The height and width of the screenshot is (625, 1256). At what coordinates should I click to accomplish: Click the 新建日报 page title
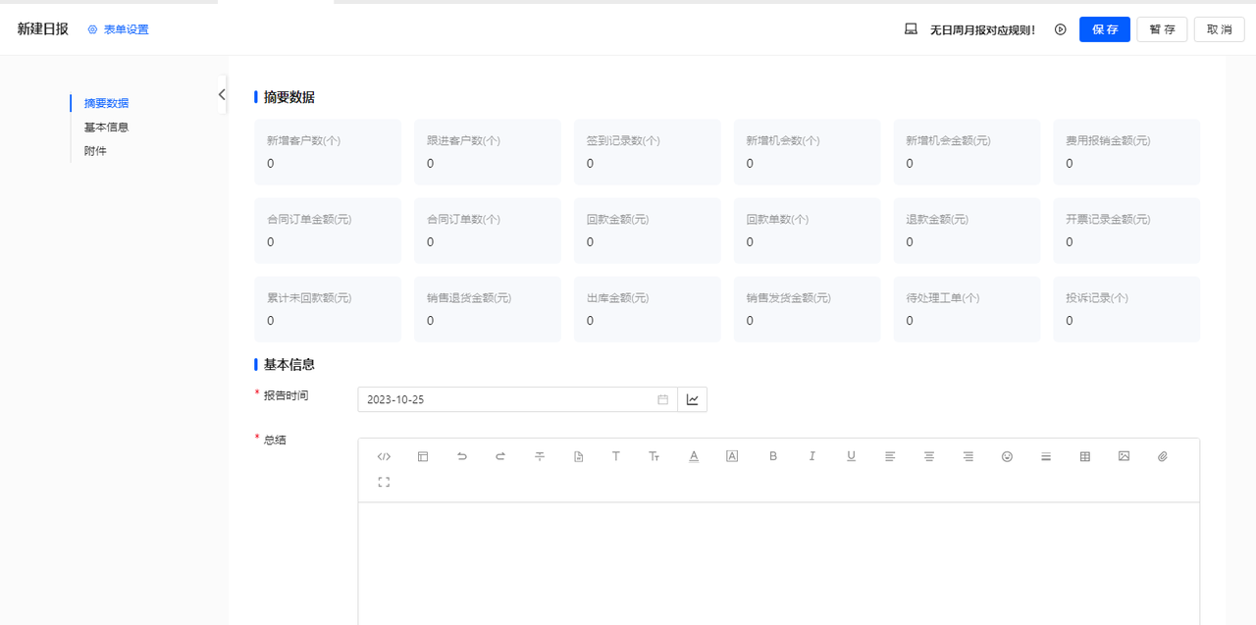43,29
